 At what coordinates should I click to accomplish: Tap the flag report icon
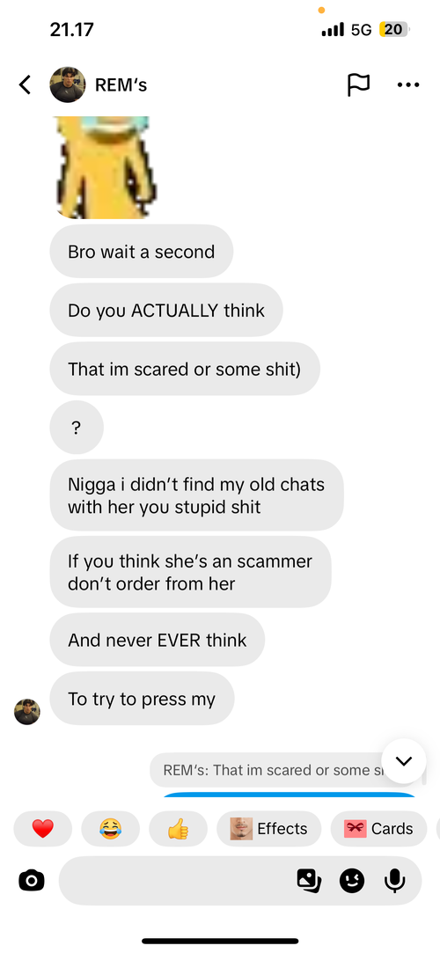tap(358, 84)
